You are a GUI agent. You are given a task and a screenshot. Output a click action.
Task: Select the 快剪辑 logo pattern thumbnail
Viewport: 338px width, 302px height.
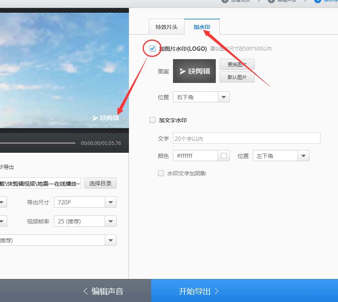pyautogui.click(x=194, y=71)
